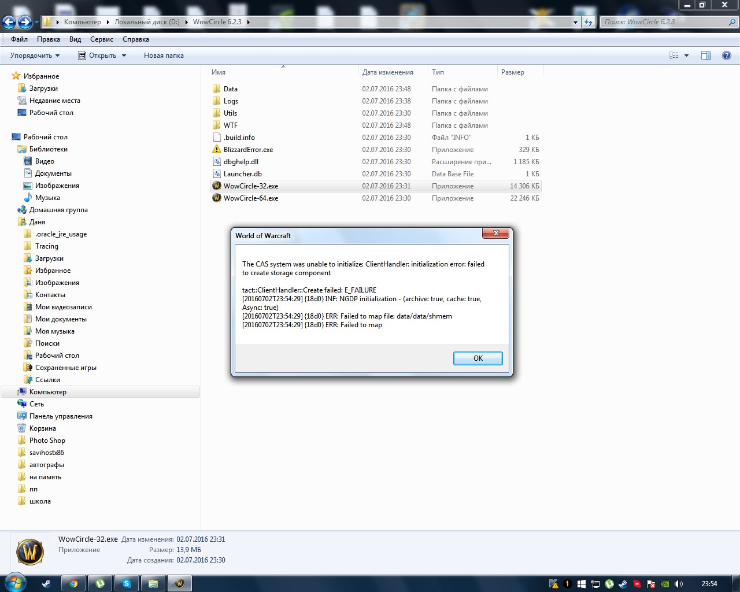Click the Новая папка button
The image size is (740, 592).
click(x=164, y=55)
